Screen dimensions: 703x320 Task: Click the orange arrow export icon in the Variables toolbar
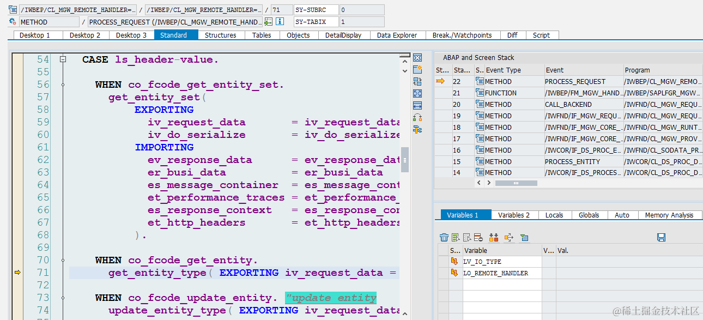509,237
